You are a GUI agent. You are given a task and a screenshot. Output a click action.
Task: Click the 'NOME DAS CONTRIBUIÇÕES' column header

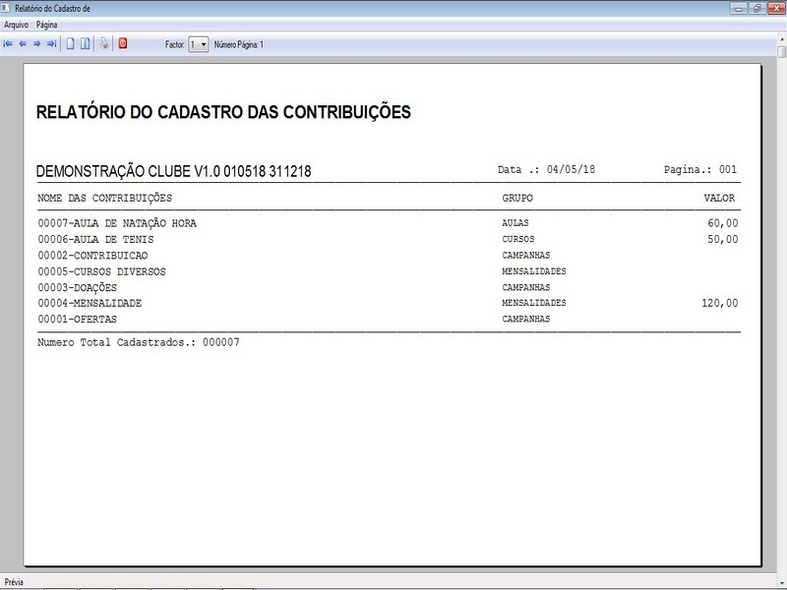[x=105, y=199]
